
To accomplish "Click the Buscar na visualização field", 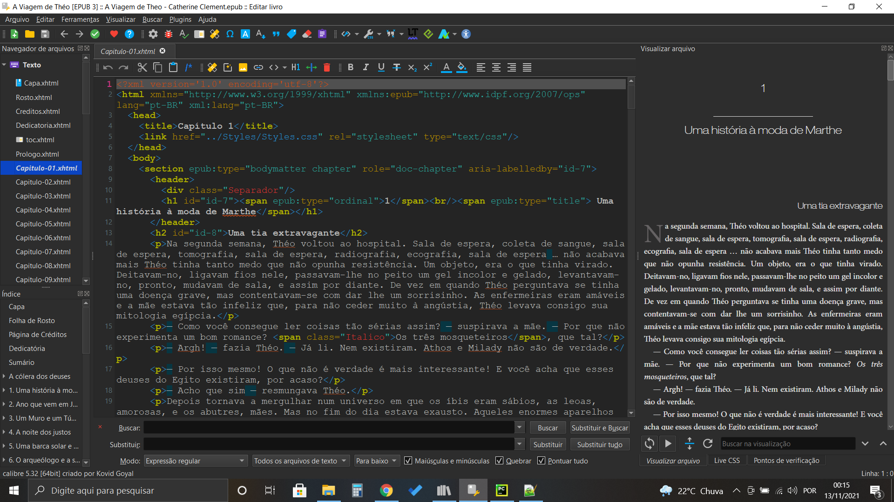I will click(787, 443).
